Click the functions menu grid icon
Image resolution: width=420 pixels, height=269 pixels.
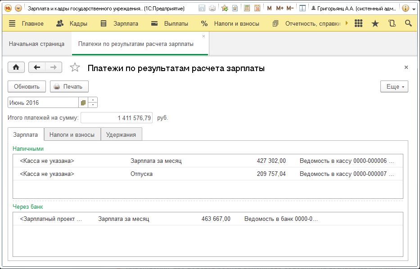[x=359, y=24]
